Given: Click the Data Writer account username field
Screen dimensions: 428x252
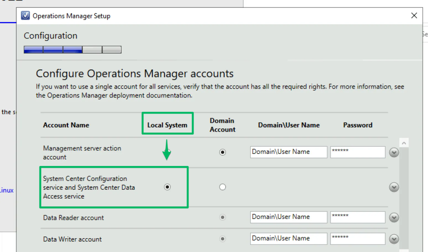Looking at the screenshot, I should [x=289, y=239].
